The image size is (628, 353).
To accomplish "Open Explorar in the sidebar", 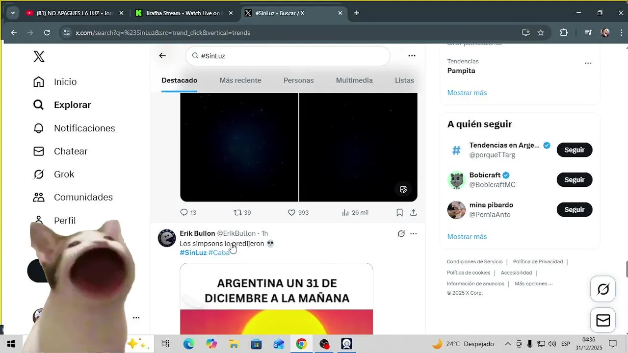I will 72,105.
